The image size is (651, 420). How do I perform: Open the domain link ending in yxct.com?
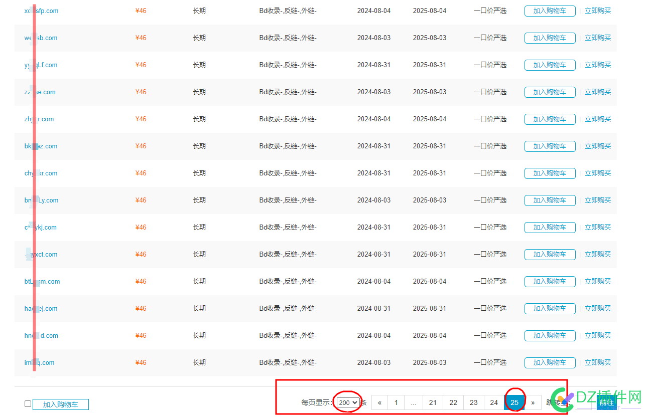(41, 255)
